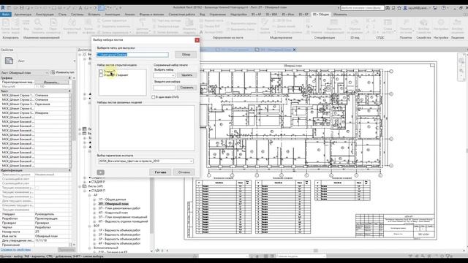Viewport: 468px width, 263px height.
Task: Click the Копия листа ribbon icon
Action: (x=5, y=26)
